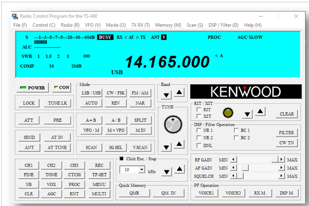Click the RF GAIN slider thumb
Screen dimensions: 309x206
[x=275, y=159]
